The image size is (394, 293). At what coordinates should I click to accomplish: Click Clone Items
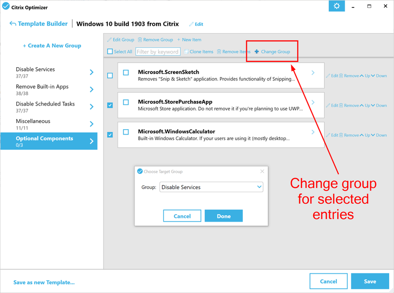(199, 51)
